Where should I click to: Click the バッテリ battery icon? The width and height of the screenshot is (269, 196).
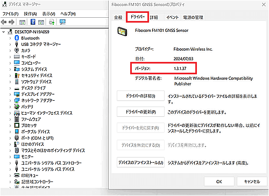(x=17, y=107)
